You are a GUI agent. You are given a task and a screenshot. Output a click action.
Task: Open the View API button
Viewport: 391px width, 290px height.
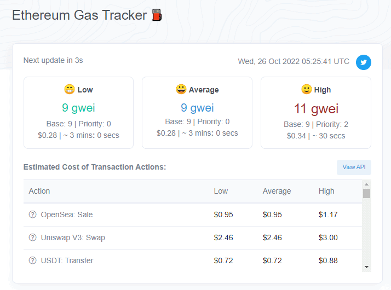354,167
